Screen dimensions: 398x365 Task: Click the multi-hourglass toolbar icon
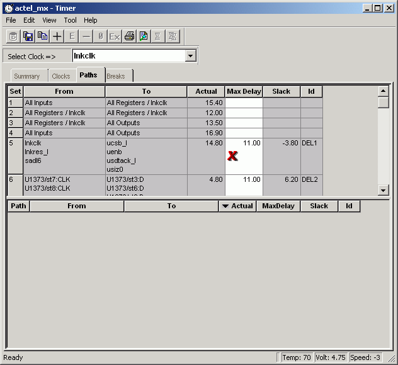tap(173, 36)
